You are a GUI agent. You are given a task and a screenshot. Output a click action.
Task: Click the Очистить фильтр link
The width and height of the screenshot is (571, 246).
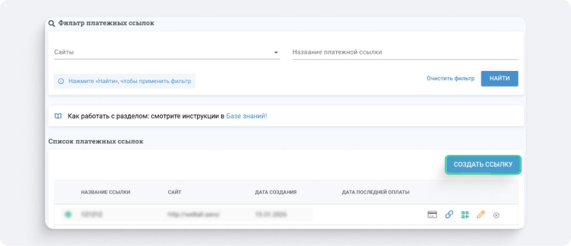(450, 78)
